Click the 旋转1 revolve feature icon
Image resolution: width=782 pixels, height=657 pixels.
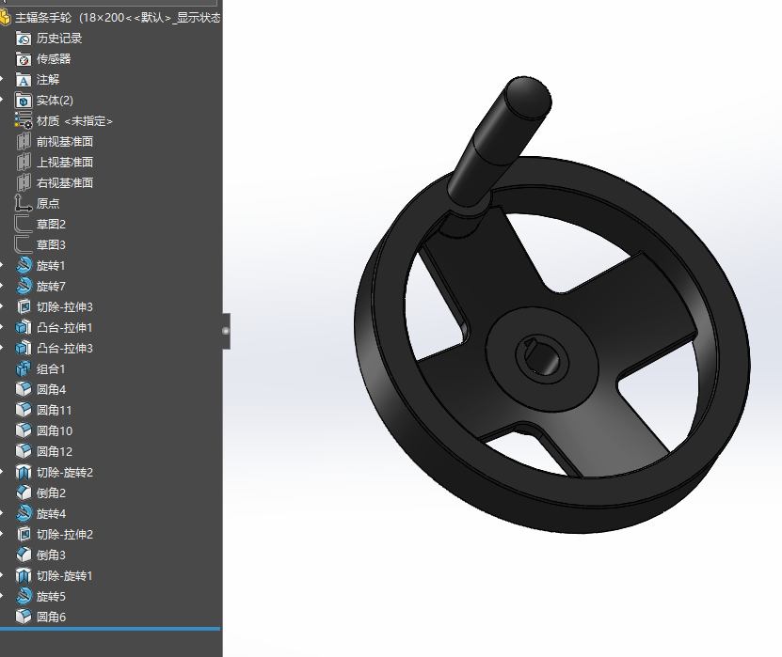23,266
